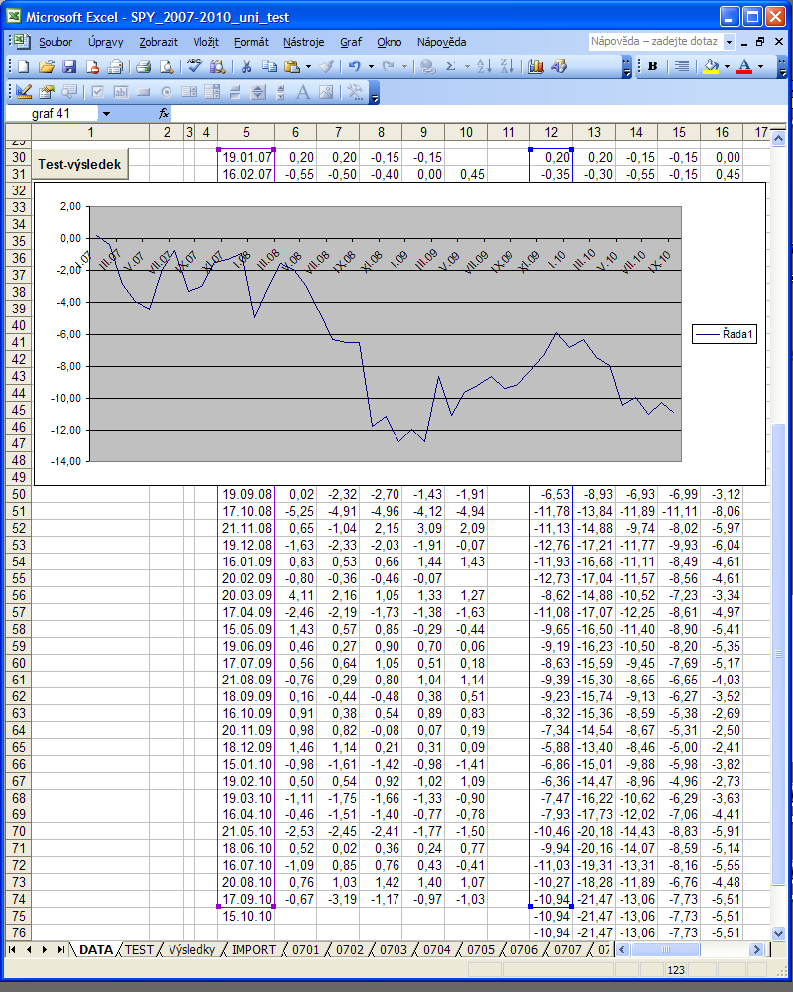
Task: Expand the Paste options dropdown arrow
Action: pos(308,66)
